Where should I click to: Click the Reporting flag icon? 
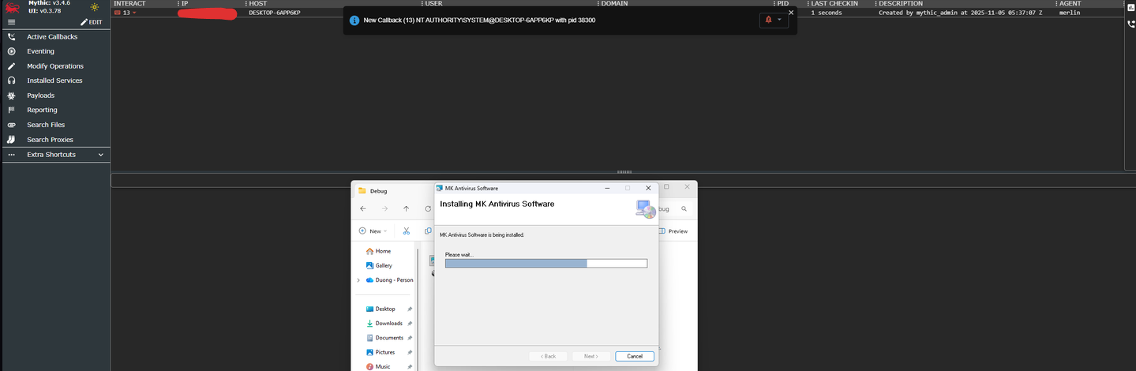point(11,110)
